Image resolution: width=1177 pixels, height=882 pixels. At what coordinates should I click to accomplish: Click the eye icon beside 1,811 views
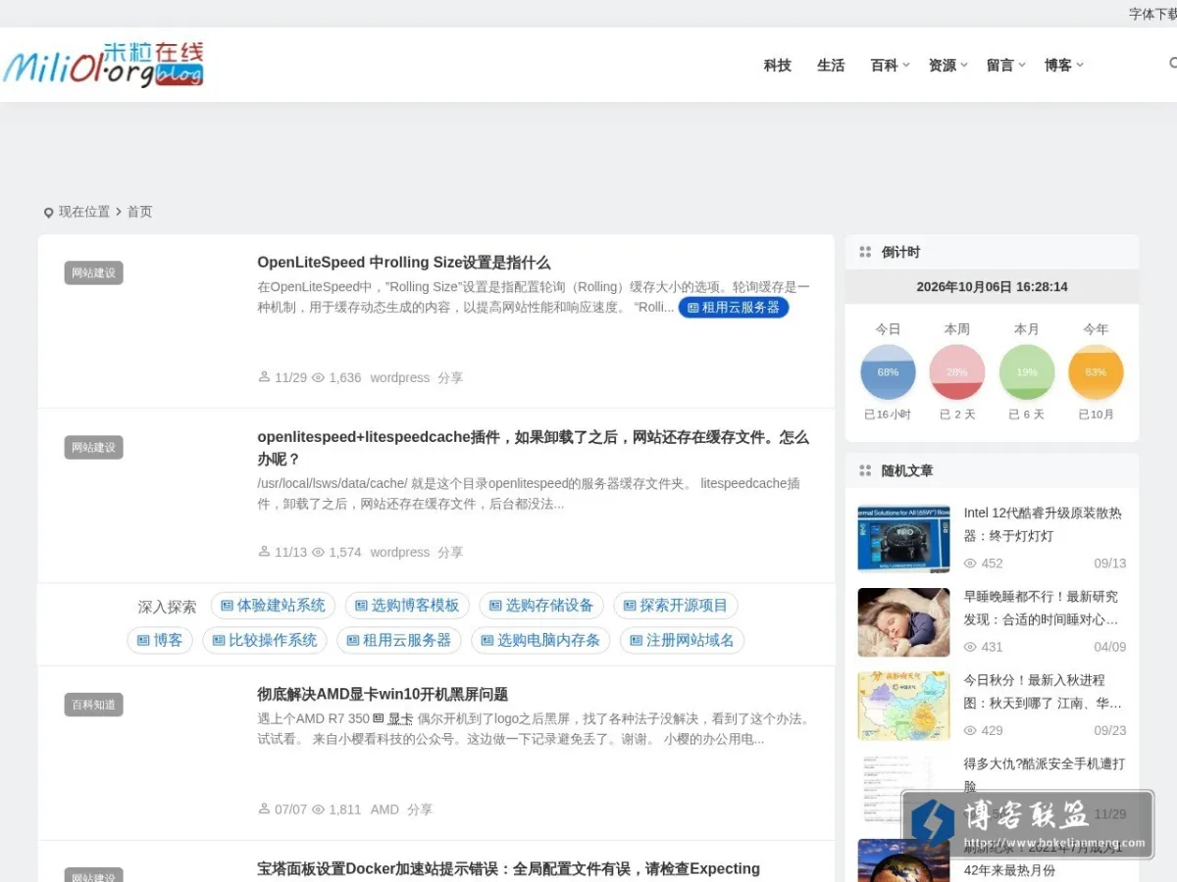(x=318, y=809)
